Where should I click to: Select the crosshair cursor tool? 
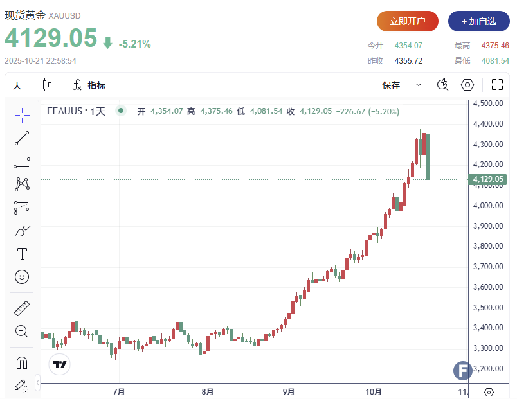(22, 115)
